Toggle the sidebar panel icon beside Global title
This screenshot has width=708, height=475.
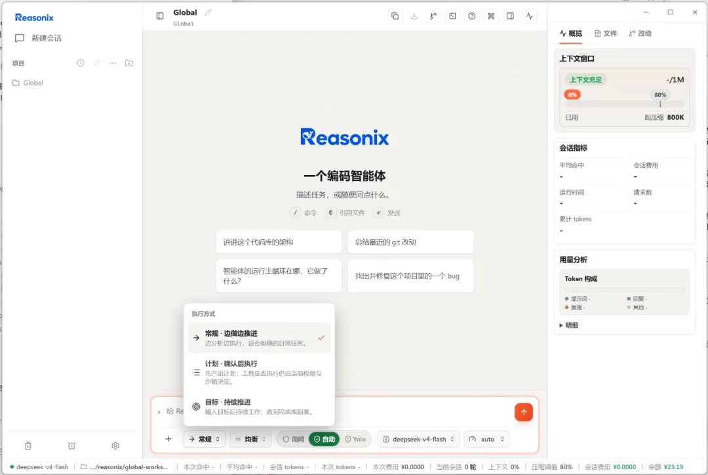tap(160, 16)
